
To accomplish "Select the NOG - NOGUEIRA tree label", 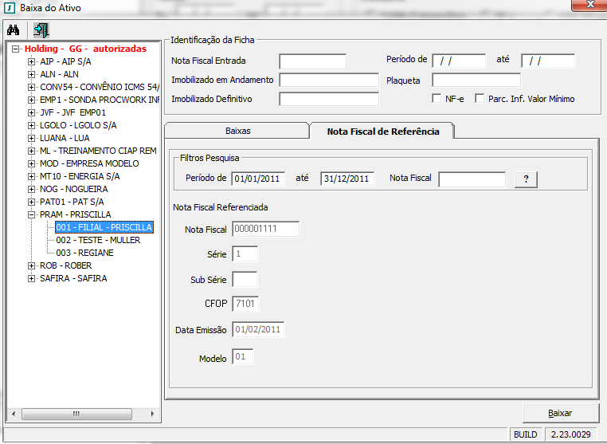I will tap(74, 190).
